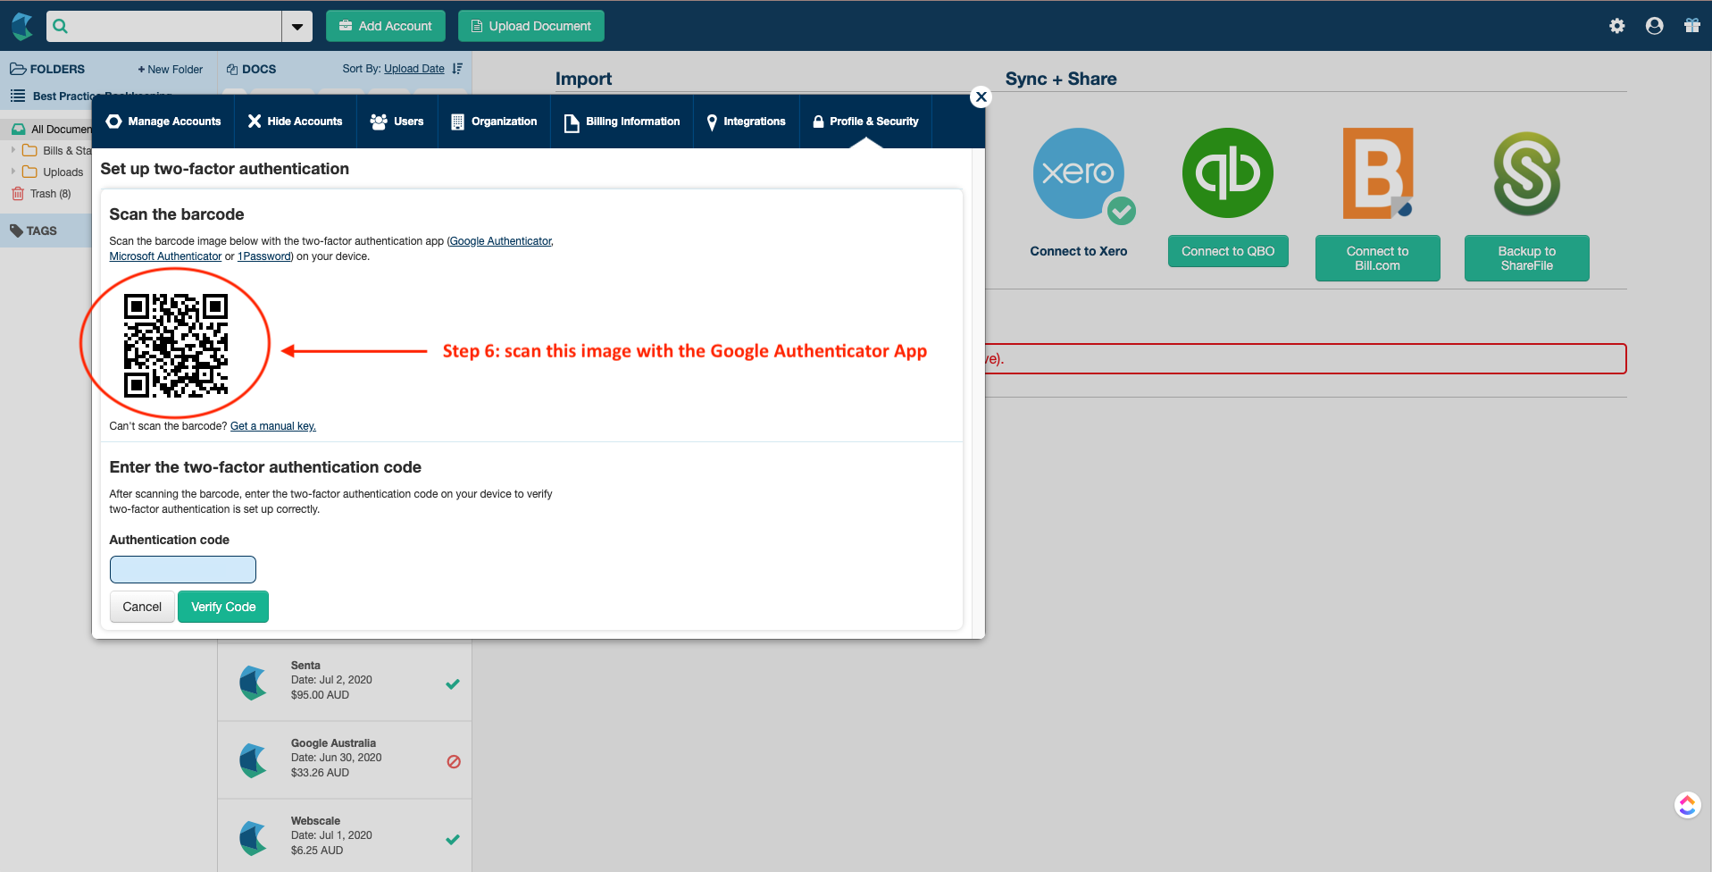Focus the Authentication code input field
1712x872 pixels.
[183, 570]
